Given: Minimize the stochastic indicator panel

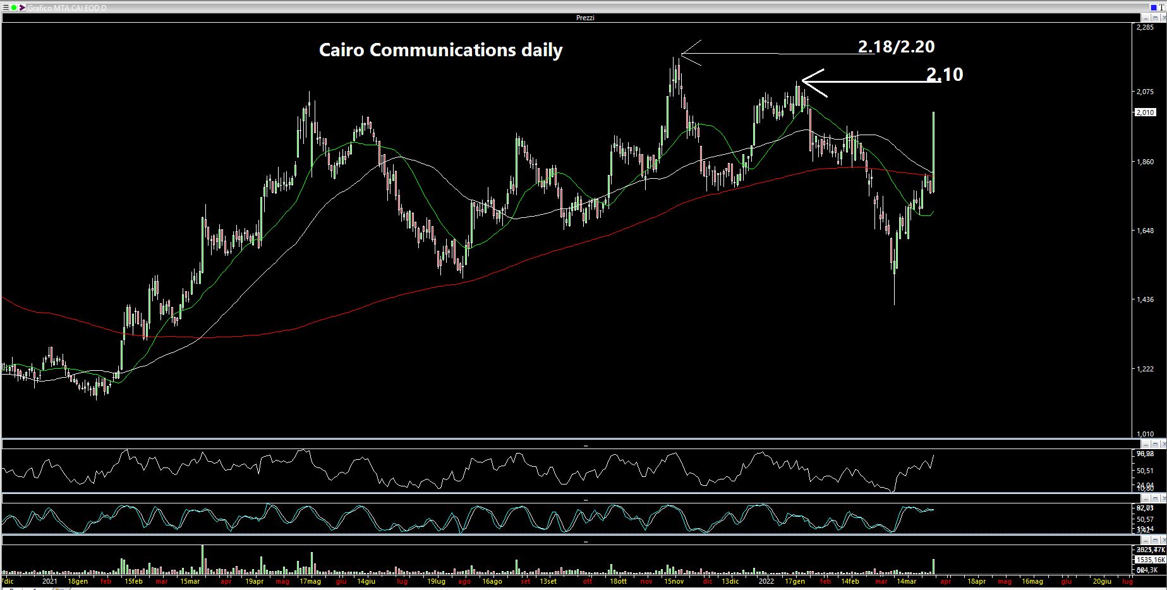Looking at the screenshot, I should 1146,498.
